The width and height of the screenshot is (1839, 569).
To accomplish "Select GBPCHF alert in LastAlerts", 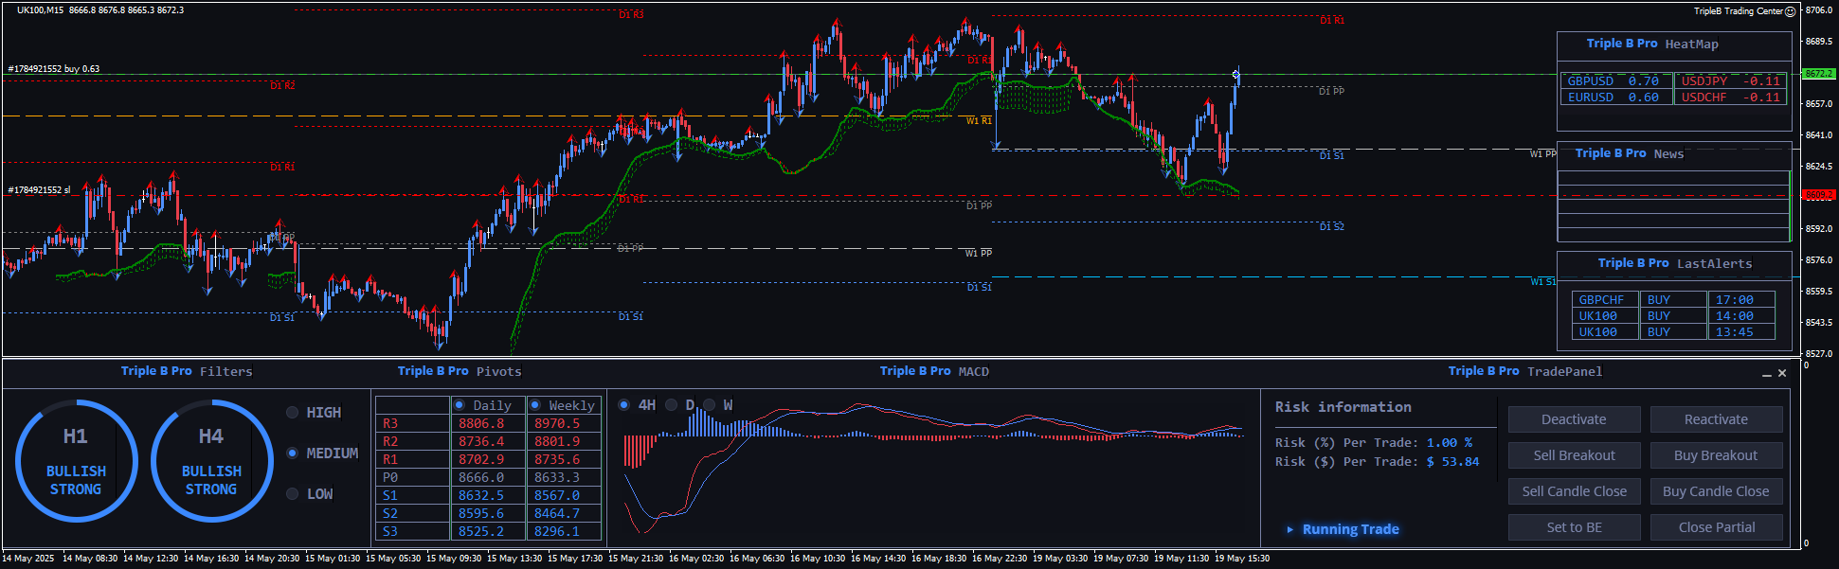I will click(1601, 300).
